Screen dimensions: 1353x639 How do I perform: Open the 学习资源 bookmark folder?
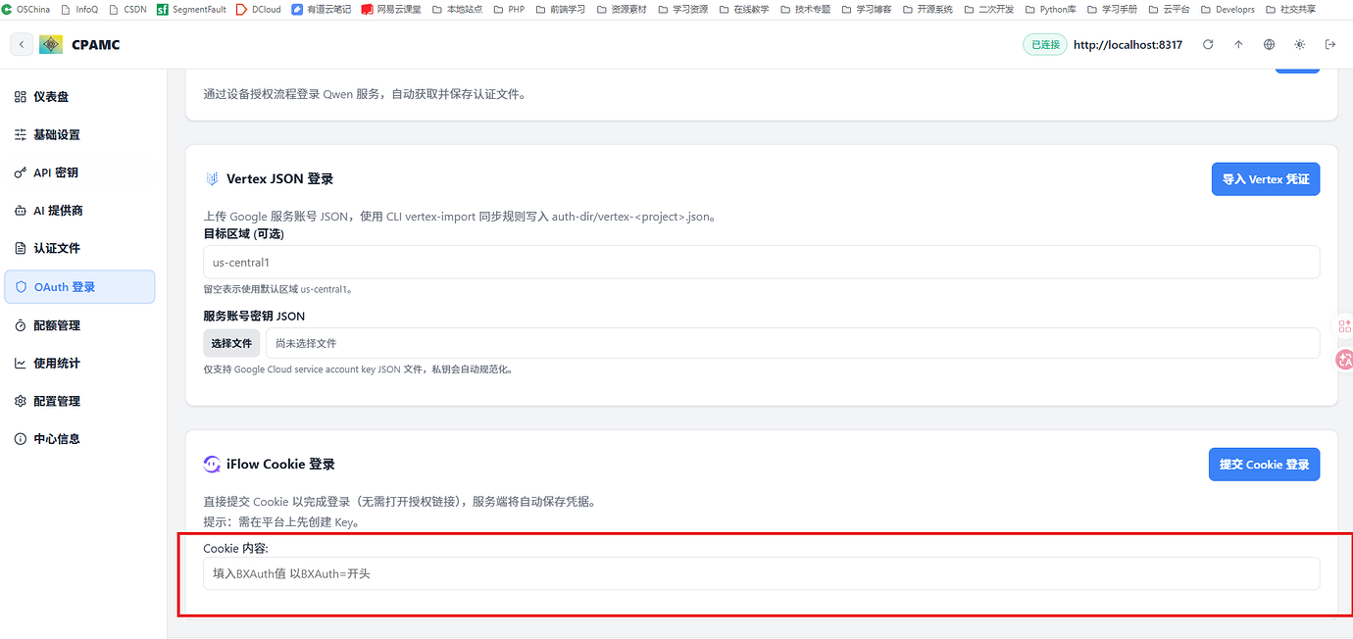click(682, 9)
